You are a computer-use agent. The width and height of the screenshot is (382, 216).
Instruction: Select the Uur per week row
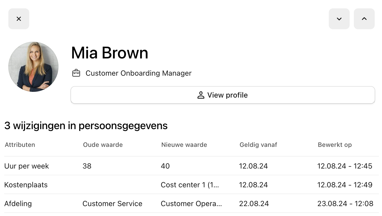point(27,166)
